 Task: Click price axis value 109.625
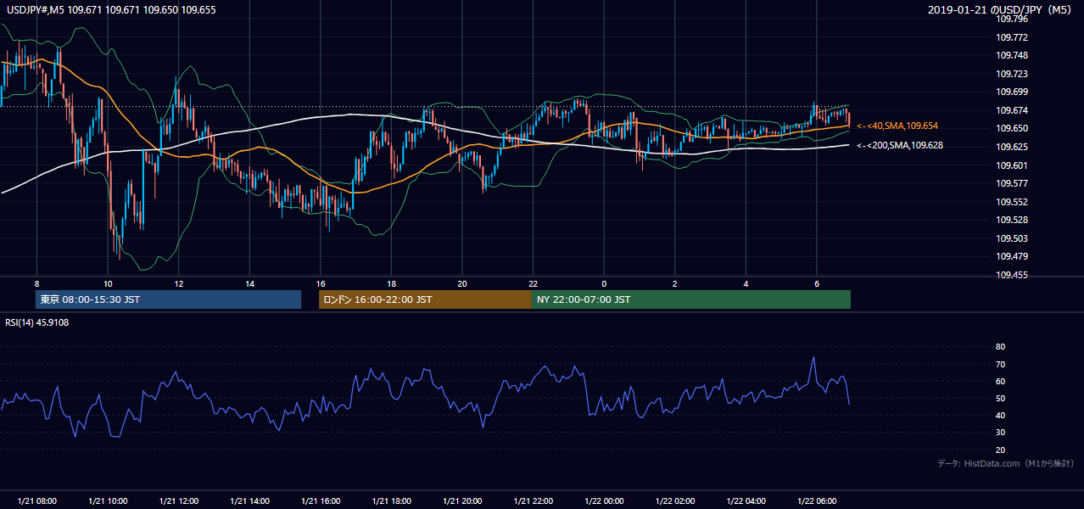[x=1012, y=147]
